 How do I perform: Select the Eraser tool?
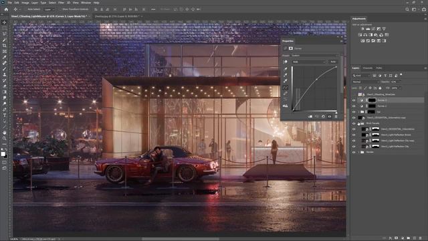4,86
